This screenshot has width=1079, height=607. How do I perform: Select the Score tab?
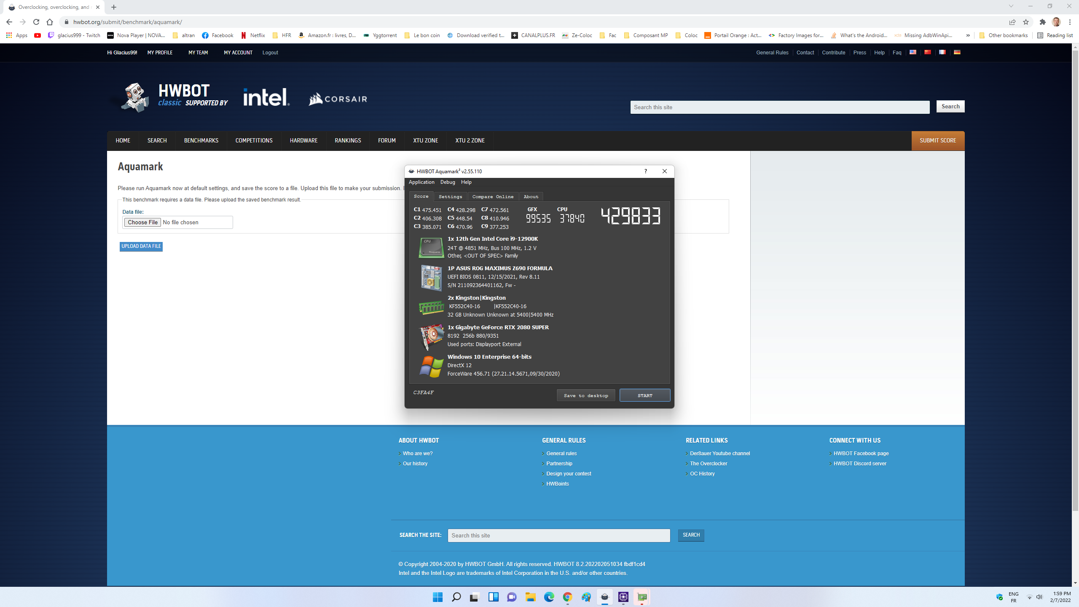(421, 196)
